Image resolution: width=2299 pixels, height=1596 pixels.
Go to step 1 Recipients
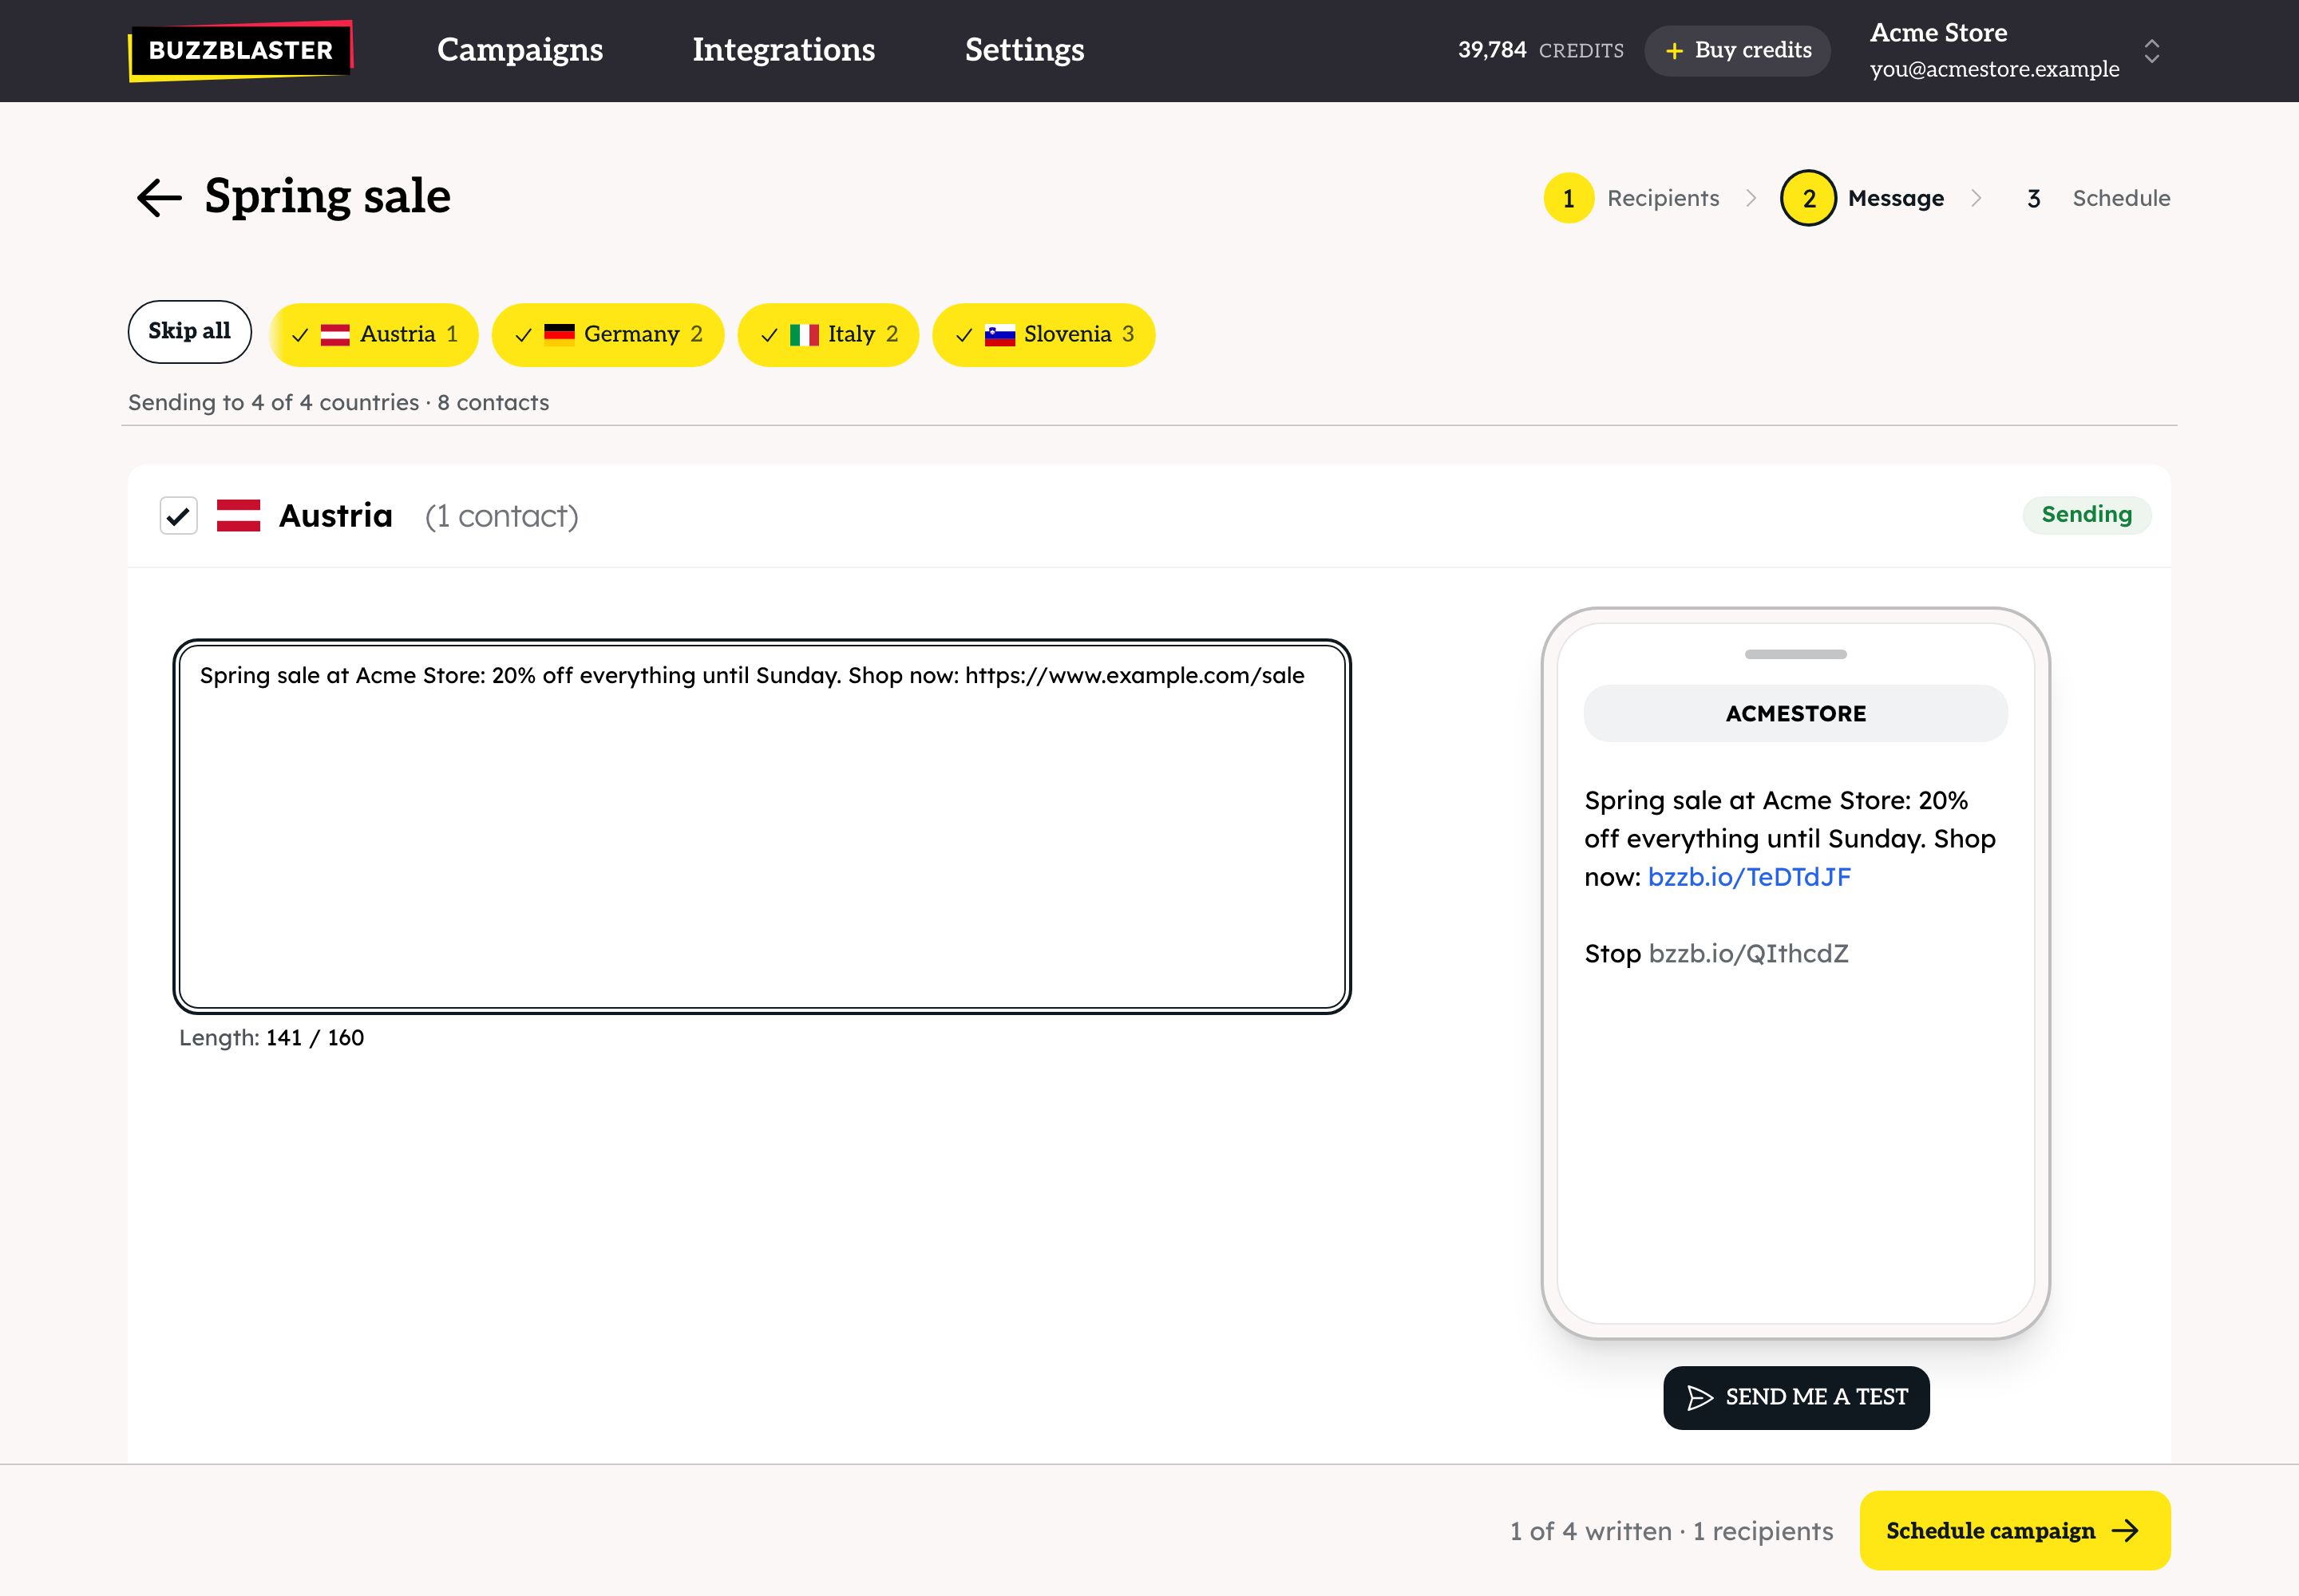click(1632, 198)
